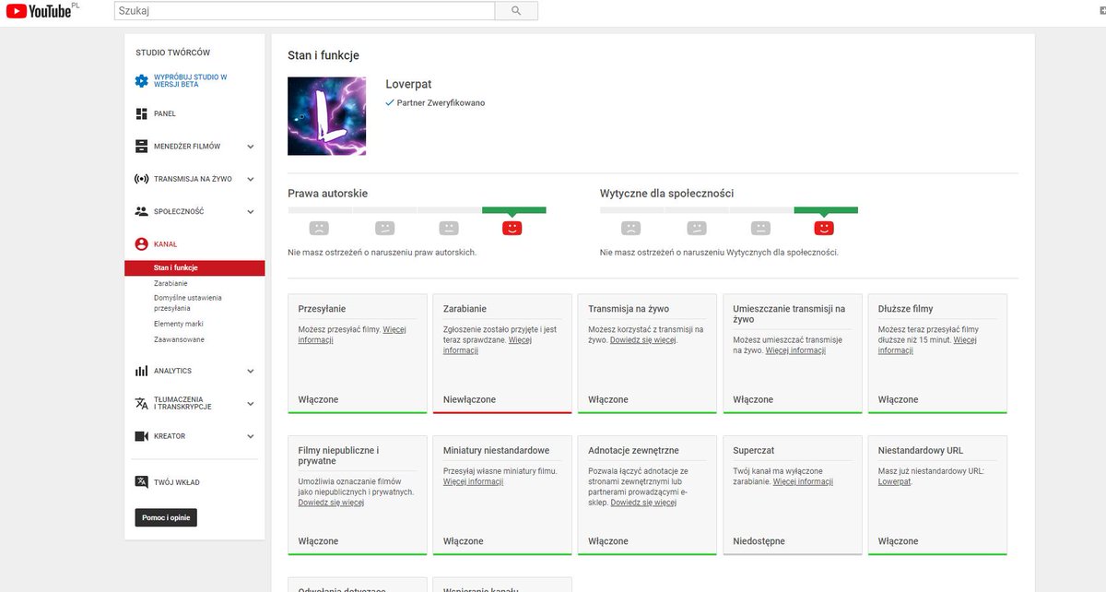
Task: Click the Niestandardowy URL card title
Action: pos(921,451)
